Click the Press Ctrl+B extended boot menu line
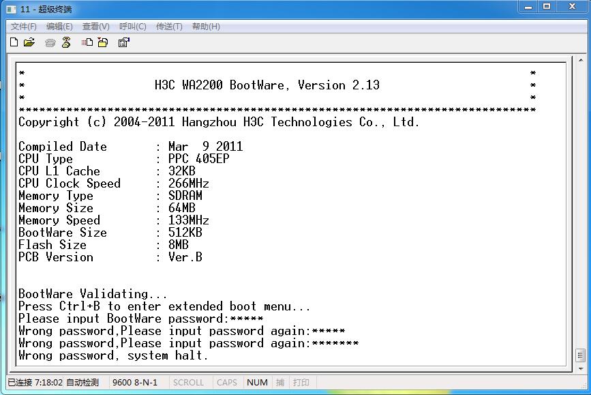 164,306
